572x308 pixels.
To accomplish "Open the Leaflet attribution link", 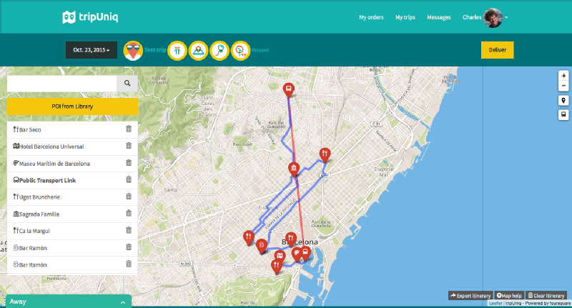I will (495, 303).
